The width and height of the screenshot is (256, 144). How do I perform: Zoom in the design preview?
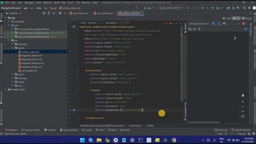[x=243, y=102]
